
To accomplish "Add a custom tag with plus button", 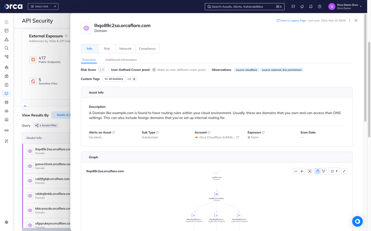I will pos(134,79).
